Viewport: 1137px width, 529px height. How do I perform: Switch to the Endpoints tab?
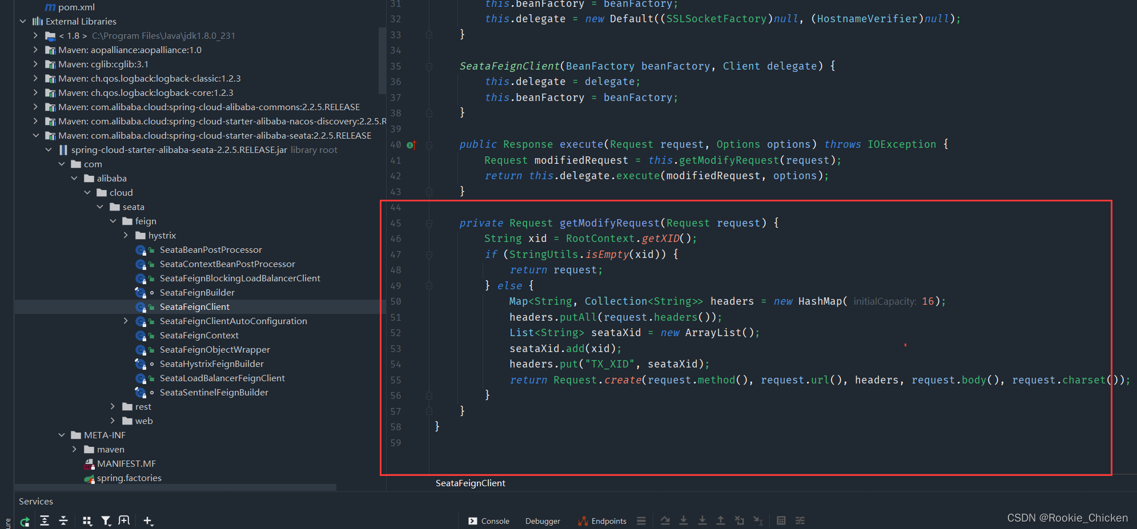602,521
